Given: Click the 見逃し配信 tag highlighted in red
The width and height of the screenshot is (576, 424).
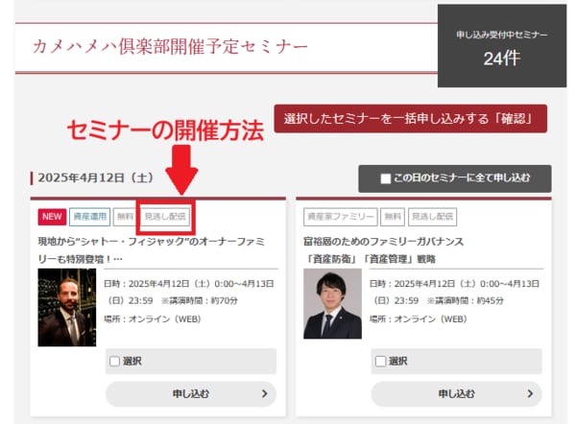Looking at the screenshot, I should click(166, 218).
